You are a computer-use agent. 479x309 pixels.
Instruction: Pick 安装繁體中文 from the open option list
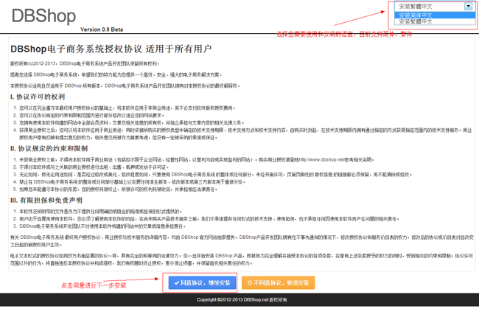[435, 21]
